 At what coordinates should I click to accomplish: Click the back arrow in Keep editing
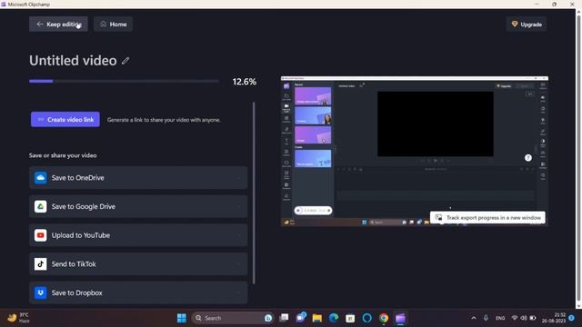[40, 25]
